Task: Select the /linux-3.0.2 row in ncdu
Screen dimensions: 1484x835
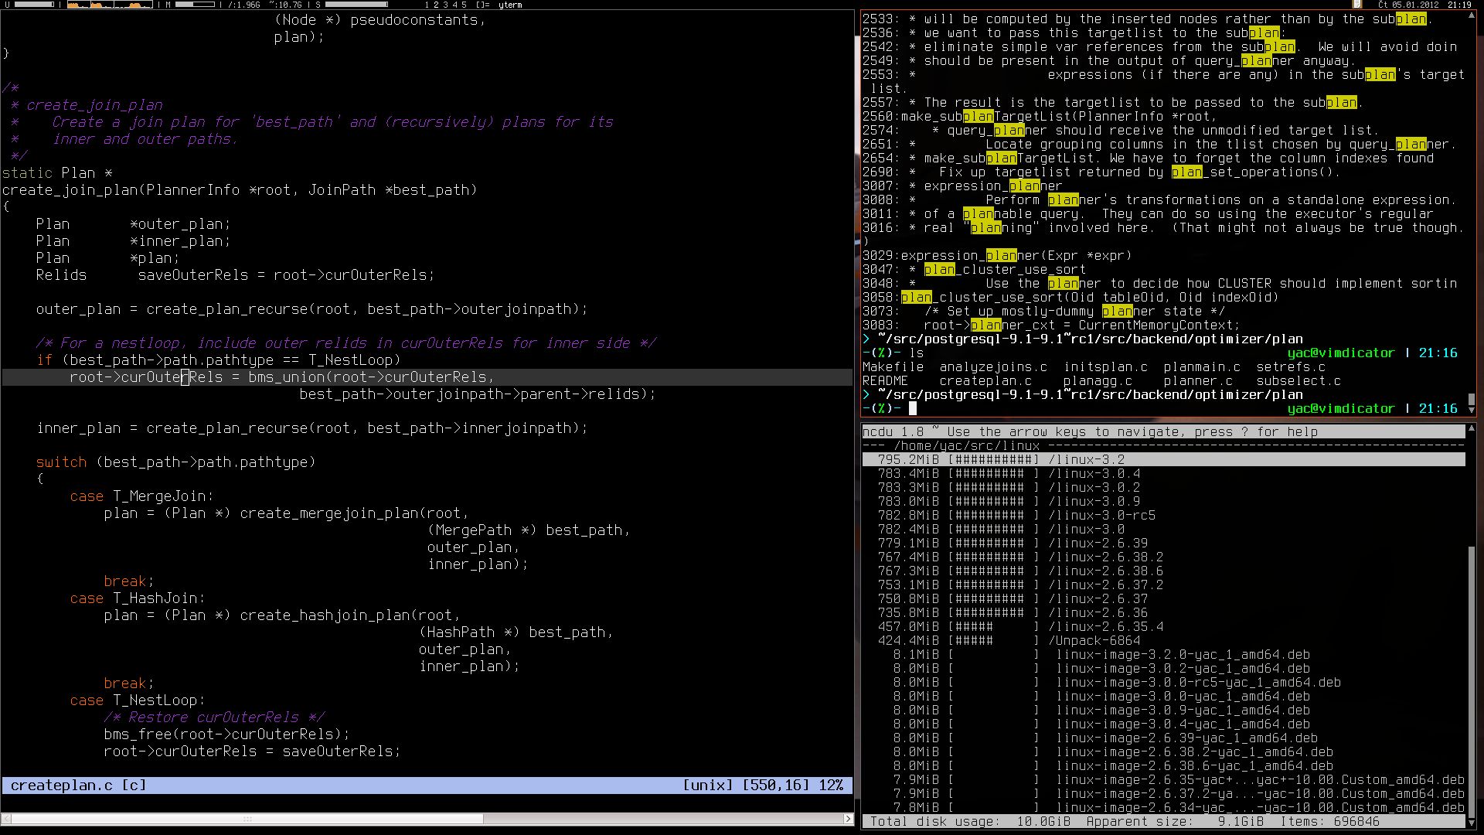Action: (x=1163, y=488)
